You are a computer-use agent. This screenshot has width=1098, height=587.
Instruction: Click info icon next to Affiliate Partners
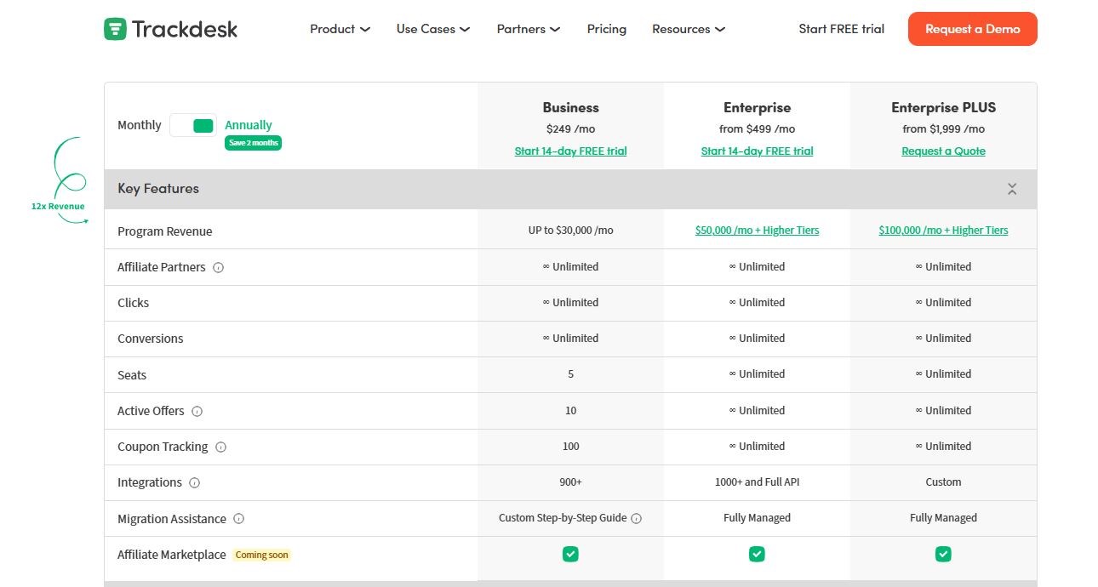click(218, 267)
